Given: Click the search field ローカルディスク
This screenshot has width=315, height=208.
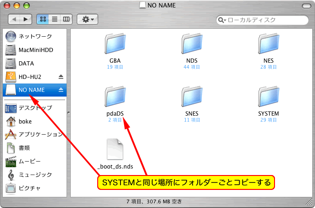Looking at the screenshot, I should (x=262, y=20).
